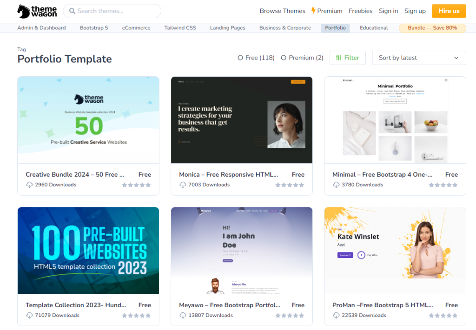Select the Free (118) radio option

coord(240,58)
